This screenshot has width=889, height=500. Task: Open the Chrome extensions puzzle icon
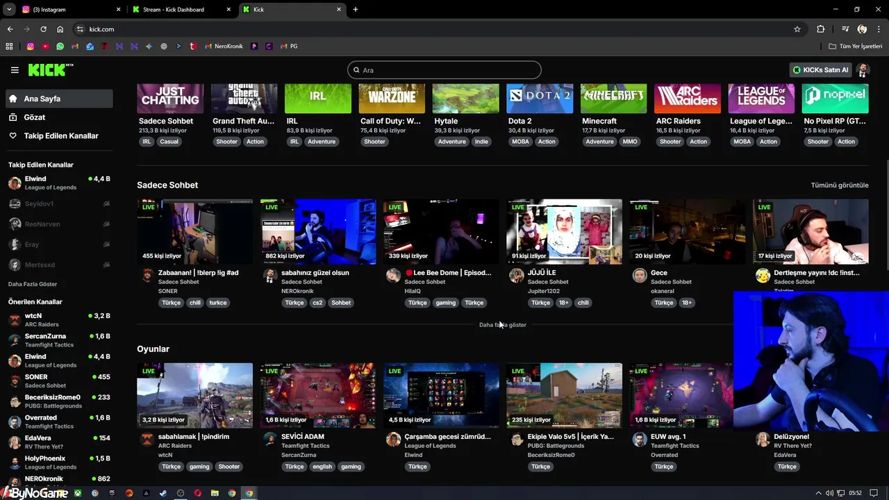click(821, 29)
